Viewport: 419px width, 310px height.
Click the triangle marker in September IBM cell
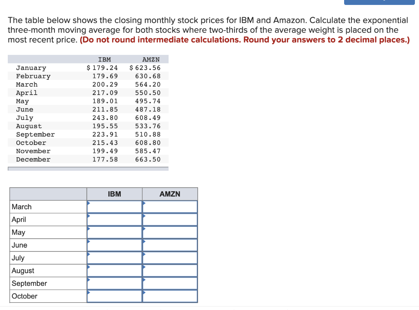(x=88, y=280)
